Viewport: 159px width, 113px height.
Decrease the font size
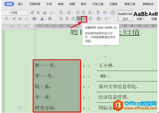[38, 13]
